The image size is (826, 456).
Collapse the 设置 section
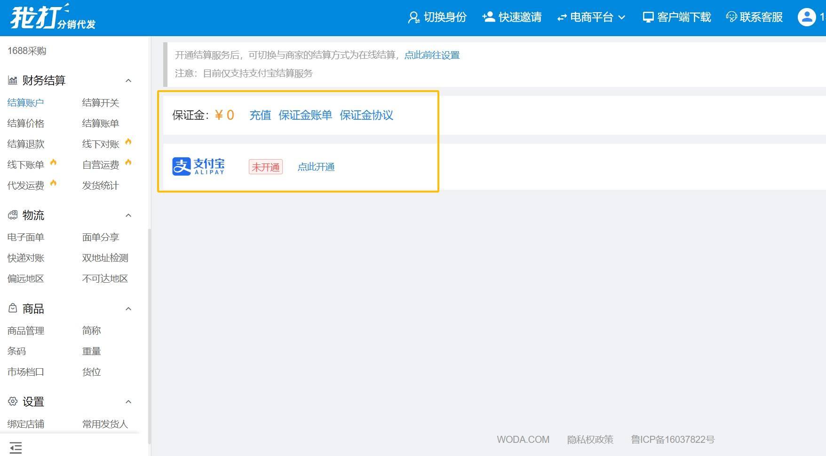128,402
